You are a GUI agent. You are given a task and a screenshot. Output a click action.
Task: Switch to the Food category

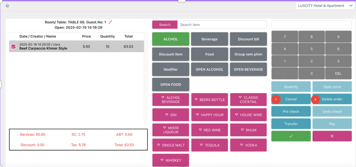(210, 54)
